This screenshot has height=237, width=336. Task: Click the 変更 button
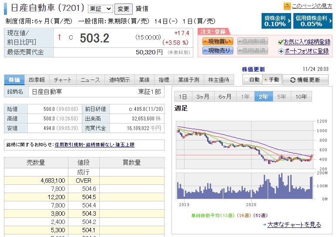point(124,9)
